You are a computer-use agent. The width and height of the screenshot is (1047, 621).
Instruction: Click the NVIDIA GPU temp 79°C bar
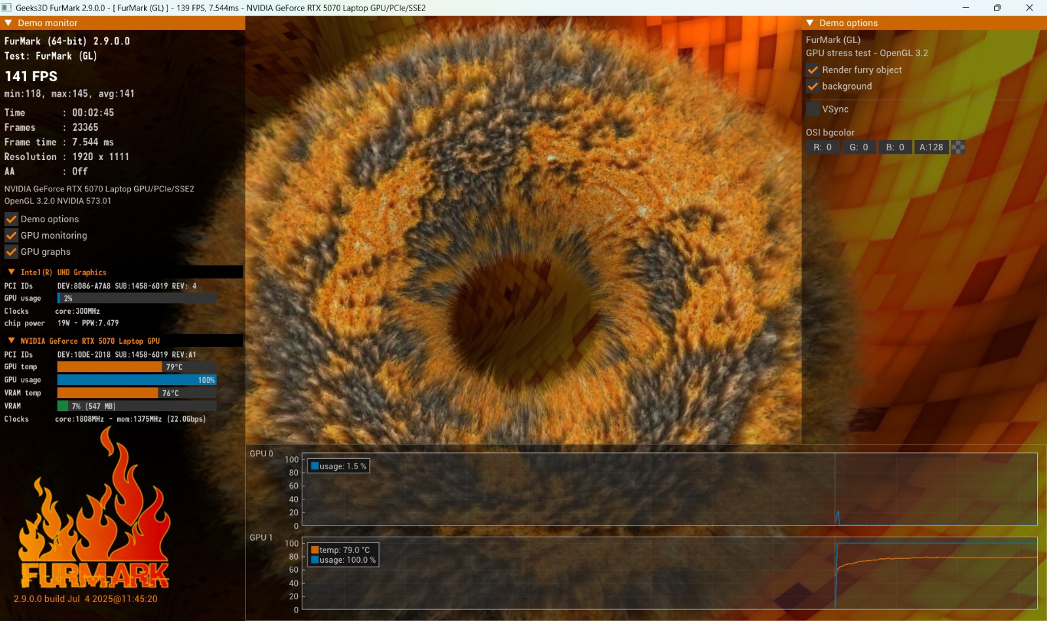click(x=137, y=367)
